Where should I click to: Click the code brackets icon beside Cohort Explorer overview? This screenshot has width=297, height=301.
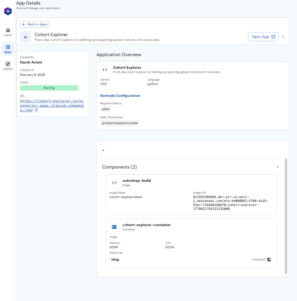105,70
